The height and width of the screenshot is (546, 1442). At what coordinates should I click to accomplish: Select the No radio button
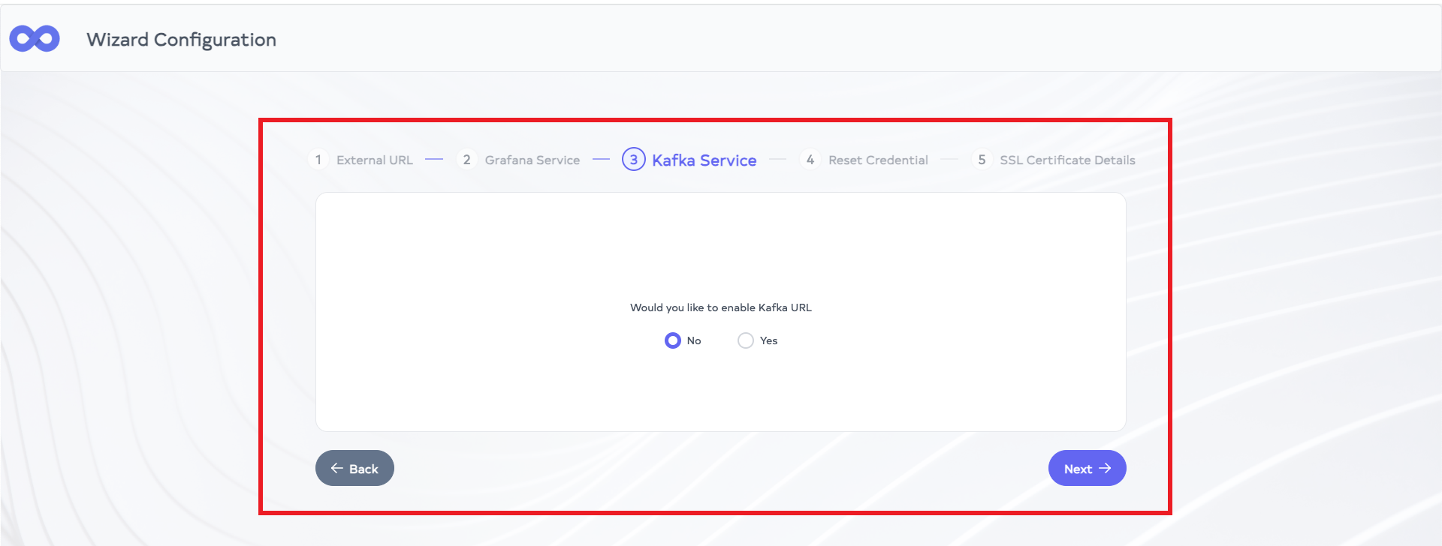point(673,340)
